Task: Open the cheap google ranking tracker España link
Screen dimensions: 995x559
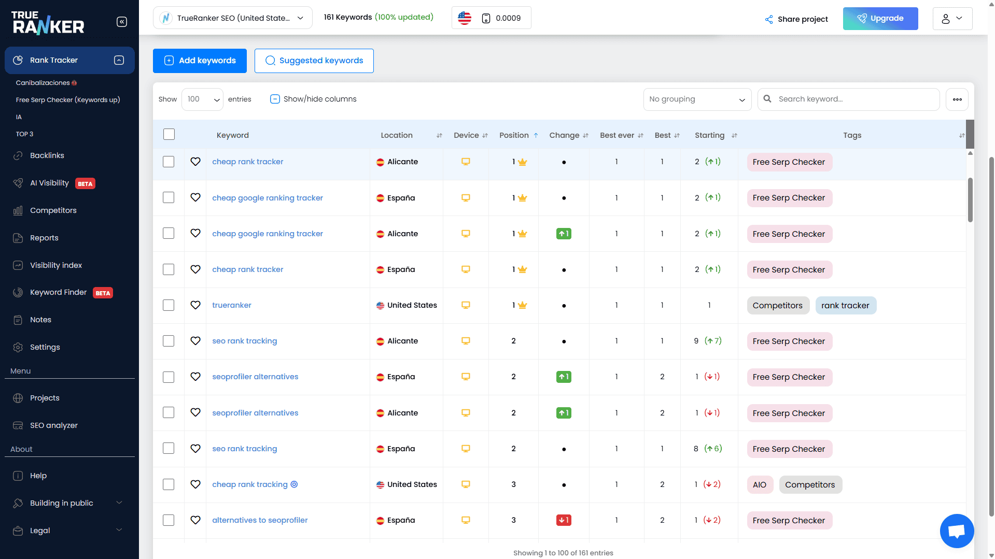Action: click(268, 198)
